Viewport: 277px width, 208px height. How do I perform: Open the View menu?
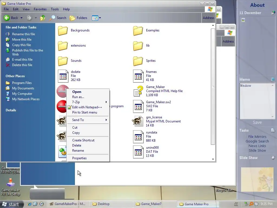(x=26, y=9)
